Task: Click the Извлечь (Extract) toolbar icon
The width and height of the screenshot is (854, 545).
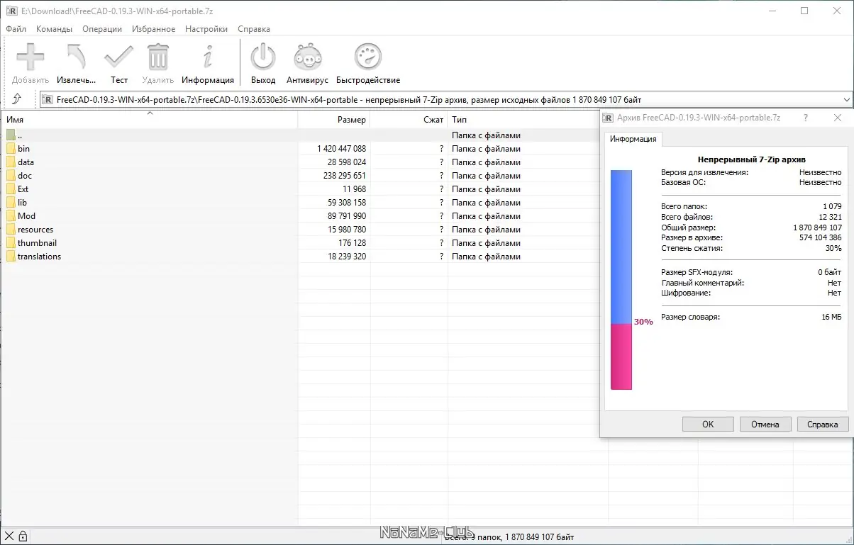Action: [75, 57]
